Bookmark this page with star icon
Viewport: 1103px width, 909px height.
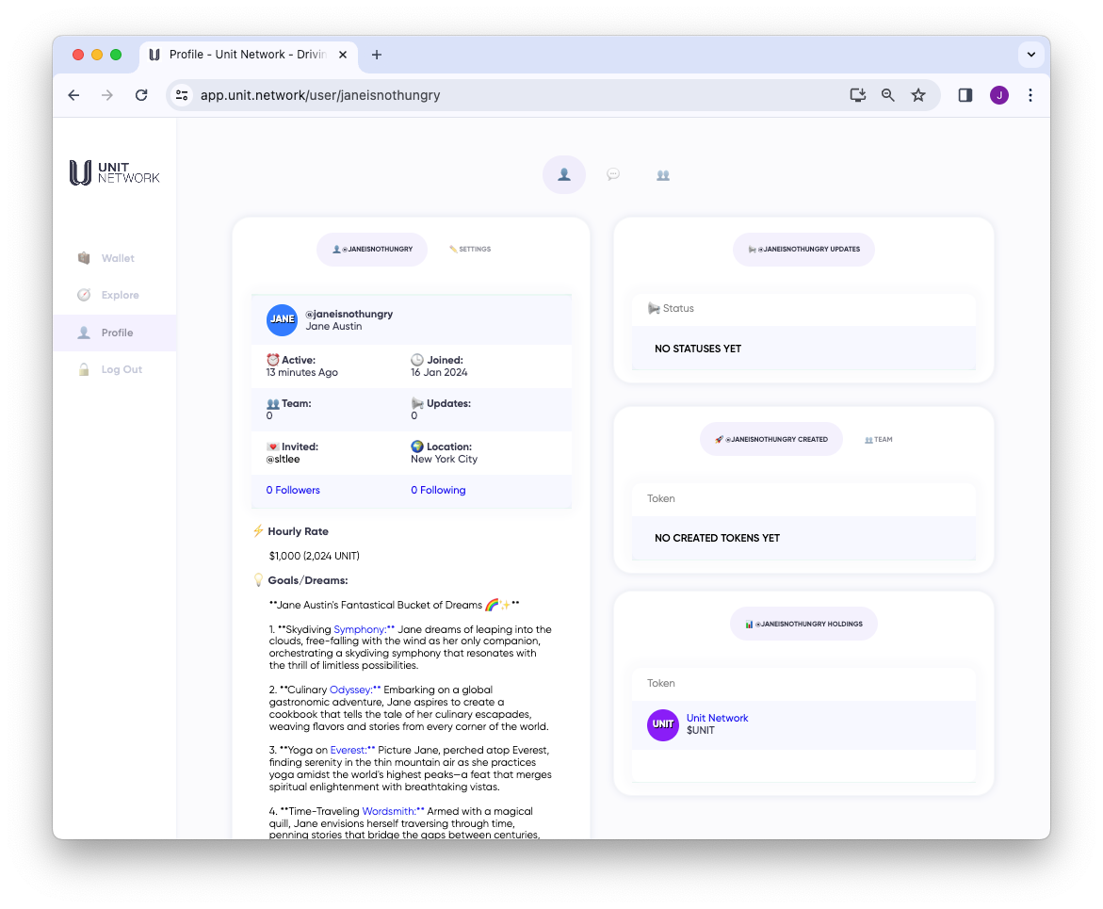pyautogui.click(x=917, y=95)
